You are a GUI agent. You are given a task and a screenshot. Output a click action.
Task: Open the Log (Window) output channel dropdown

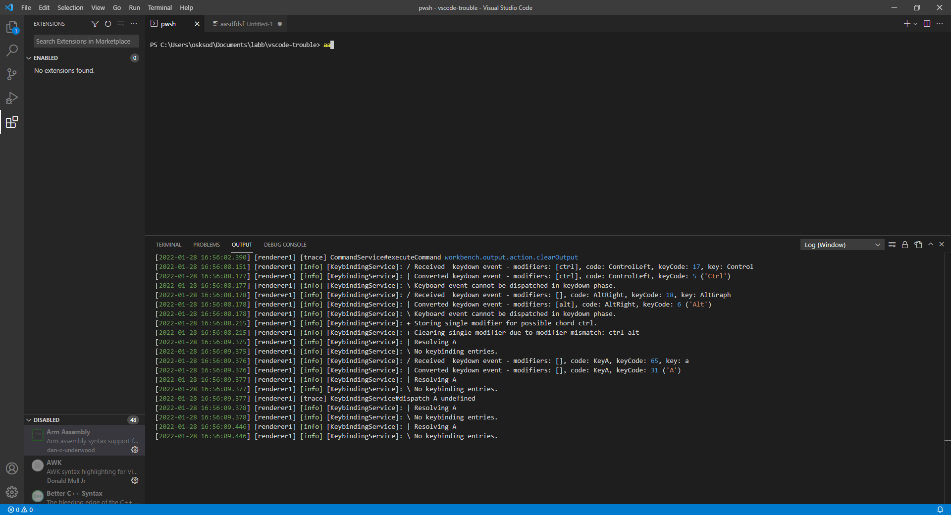841,244
